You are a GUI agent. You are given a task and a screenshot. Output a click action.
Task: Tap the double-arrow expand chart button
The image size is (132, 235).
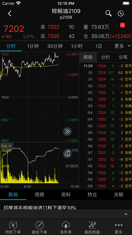point(67,131)
